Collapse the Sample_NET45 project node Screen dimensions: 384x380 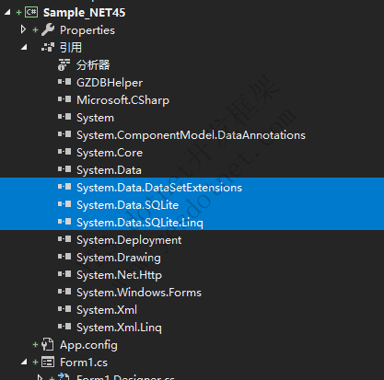(x=7, y=13)
